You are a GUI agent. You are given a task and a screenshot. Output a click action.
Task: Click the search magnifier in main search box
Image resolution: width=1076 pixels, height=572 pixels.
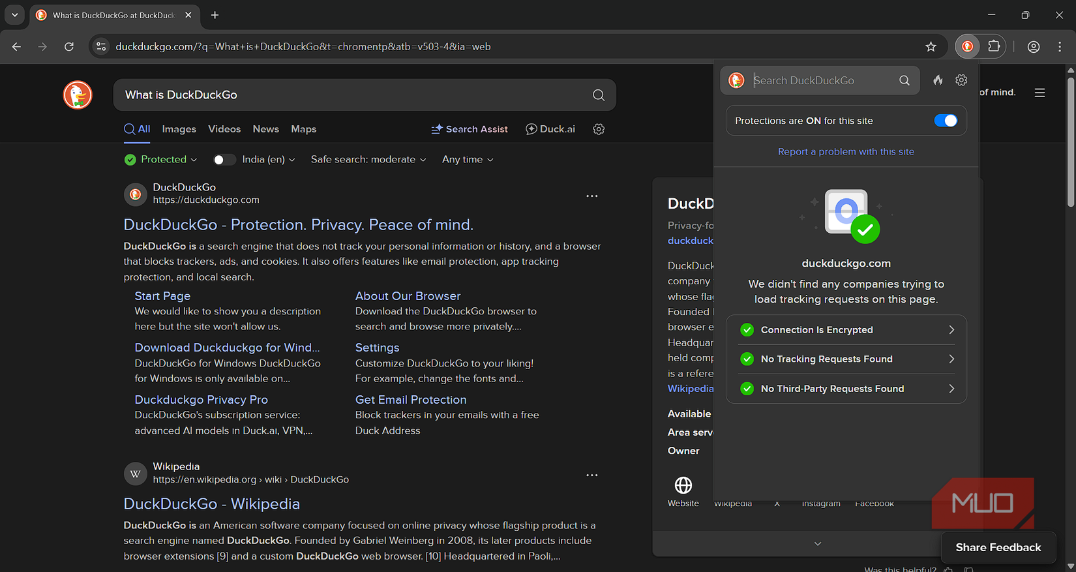pyautogui.click(x=599, y=95)
